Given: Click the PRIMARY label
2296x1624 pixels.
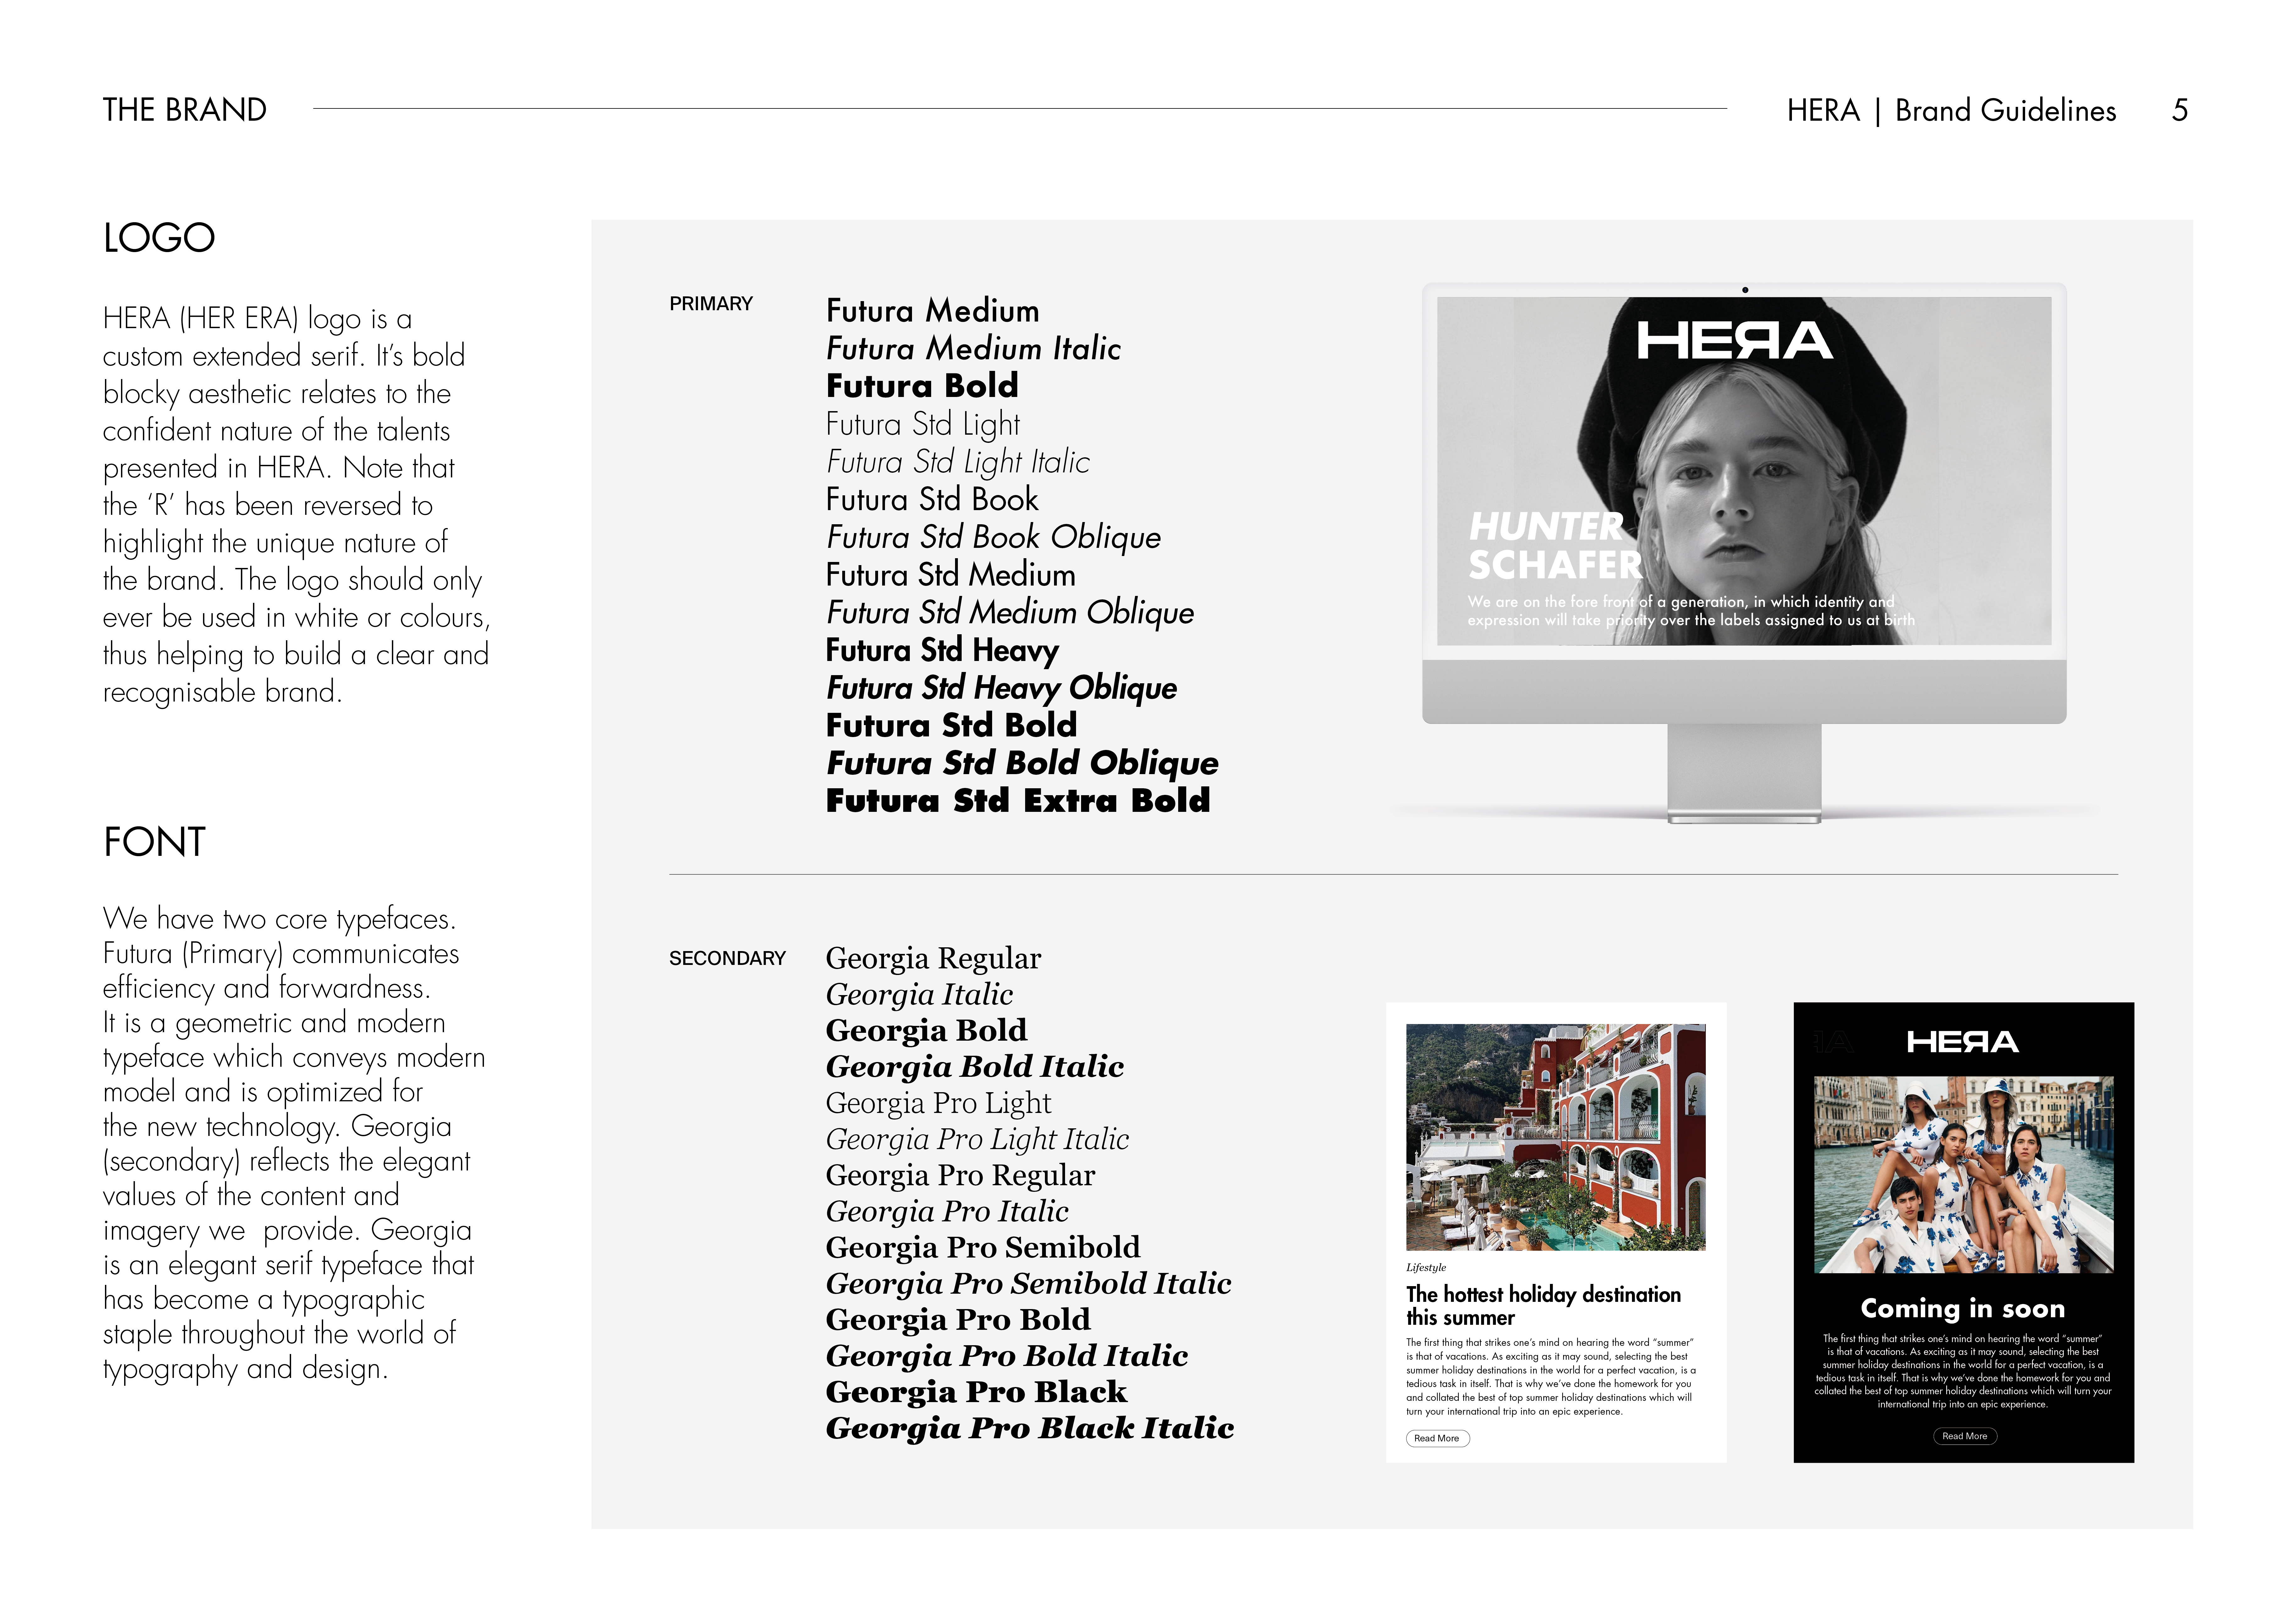Looking at the screenshot, I should tap(711, 304).
